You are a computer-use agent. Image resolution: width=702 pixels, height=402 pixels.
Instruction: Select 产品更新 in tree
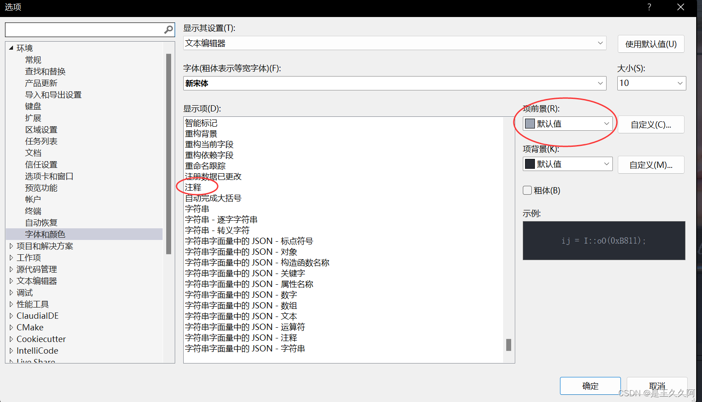tap(41, 83)
